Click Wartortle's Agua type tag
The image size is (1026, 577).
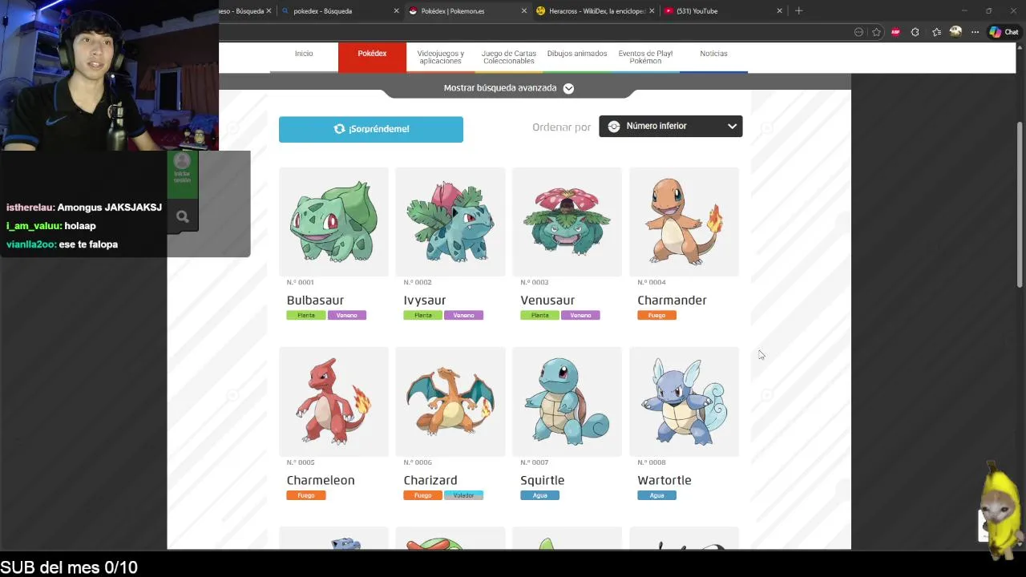click(656, 495)
